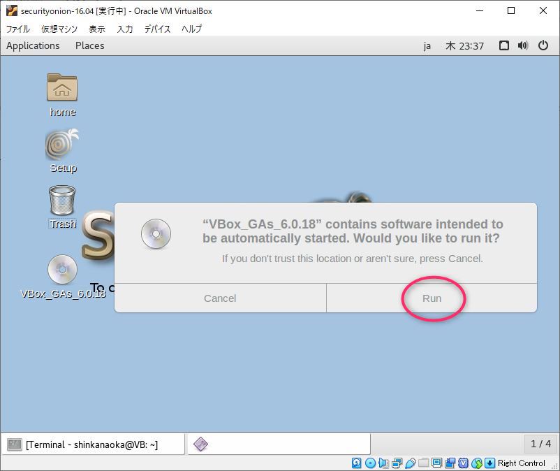This screenshot has width=560, height=471.
Task: Click the Run button in the dialog
Action: tap(432, 298)
